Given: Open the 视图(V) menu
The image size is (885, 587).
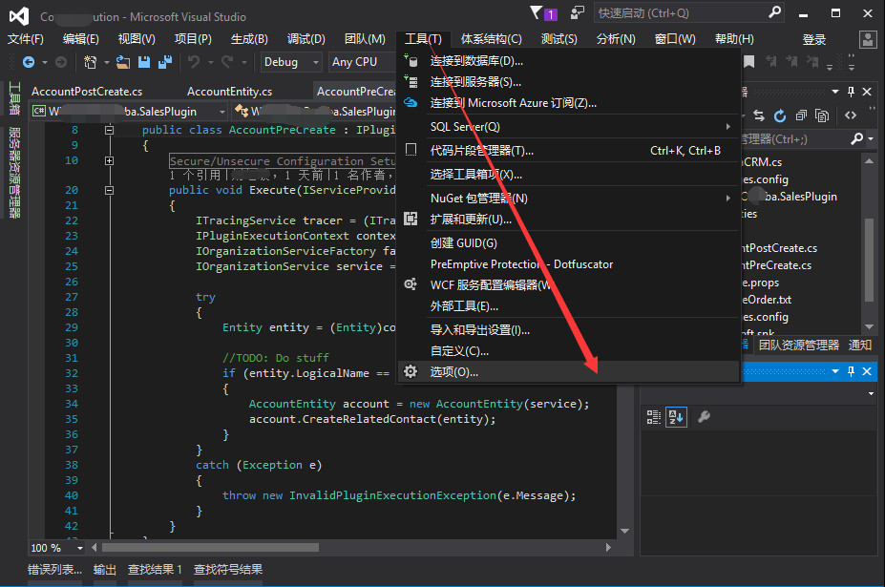Looking at the screenshot, I should point(137,39).
